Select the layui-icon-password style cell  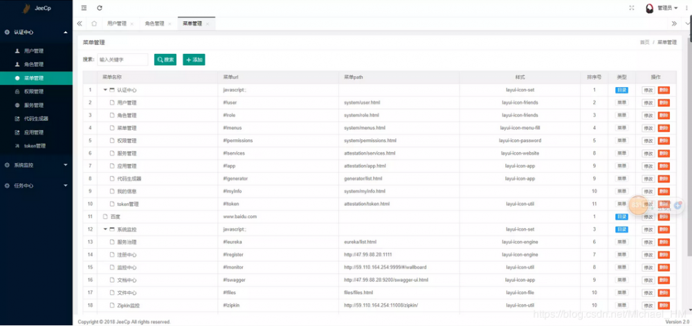tap(521, 140)
